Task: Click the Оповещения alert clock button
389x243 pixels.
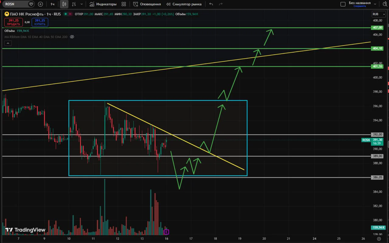Action: coord(147,4)
